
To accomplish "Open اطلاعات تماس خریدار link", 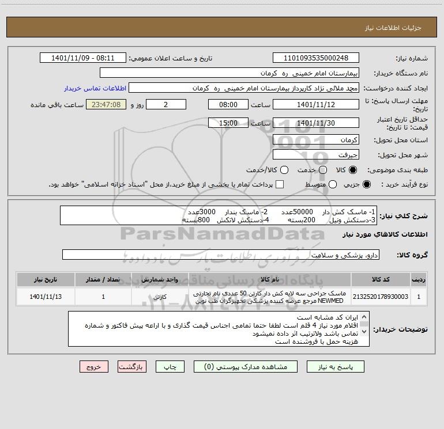I will coord(95,88).
